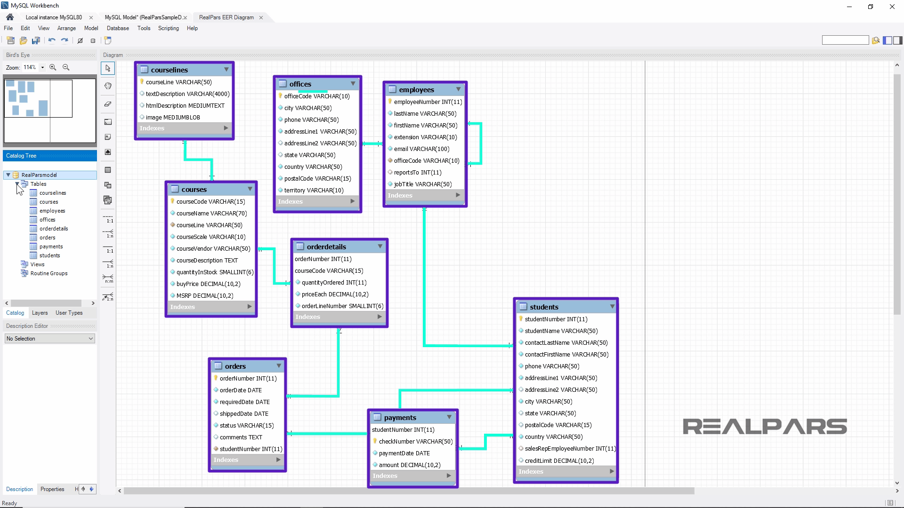Viewport: 904px width, 508px height.
Task: Choose the 1:n non-identifying relationship tool
Action: [107, 234]
